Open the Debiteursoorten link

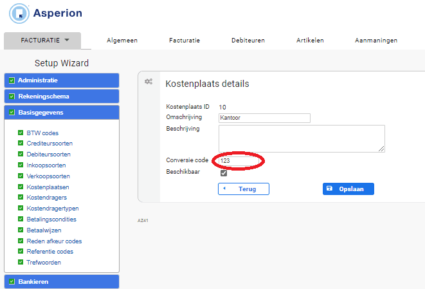(48, 154)
